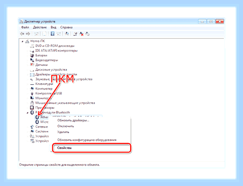Viewport: 243px width, 186px height.
Task: Open the Вид menu
Action: 53,27
